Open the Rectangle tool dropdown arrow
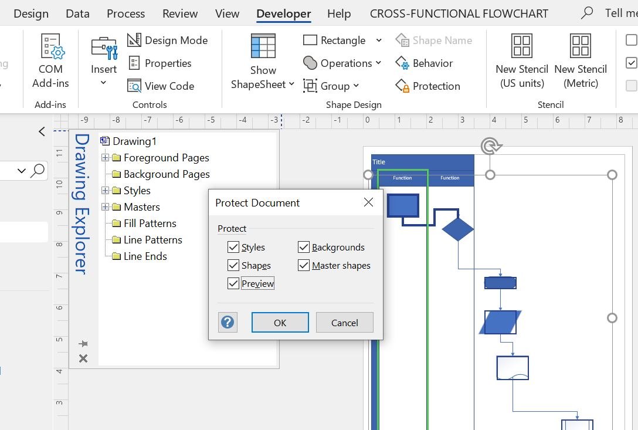The image size is (638, 430). pyautogui.click(x=379, y=40)
